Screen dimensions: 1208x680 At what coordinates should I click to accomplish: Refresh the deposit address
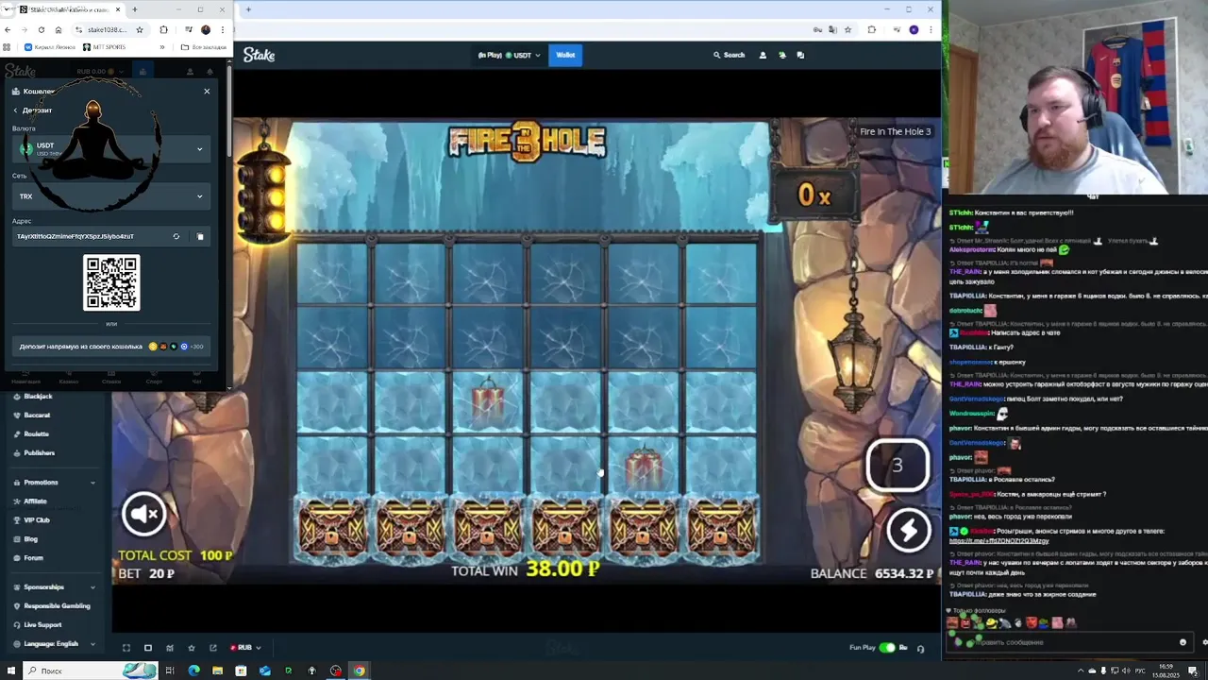(x=176, y=236)
